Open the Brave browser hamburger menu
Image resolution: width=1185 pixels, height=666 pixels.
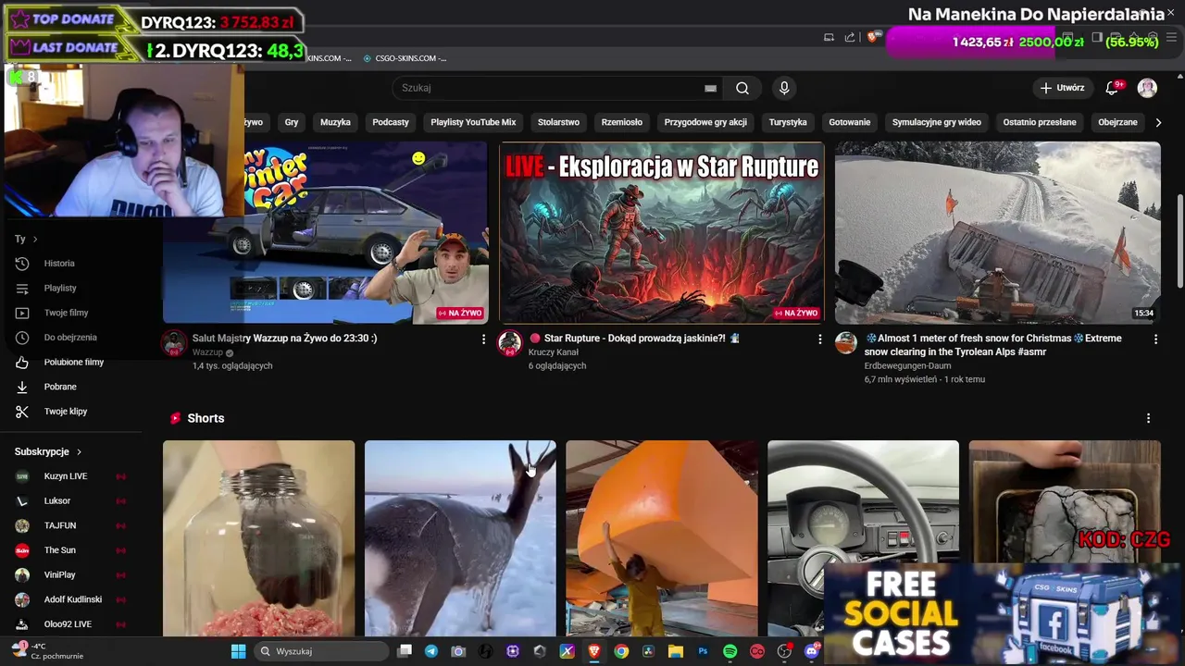pyautogui.click(x=1171, y=37)
